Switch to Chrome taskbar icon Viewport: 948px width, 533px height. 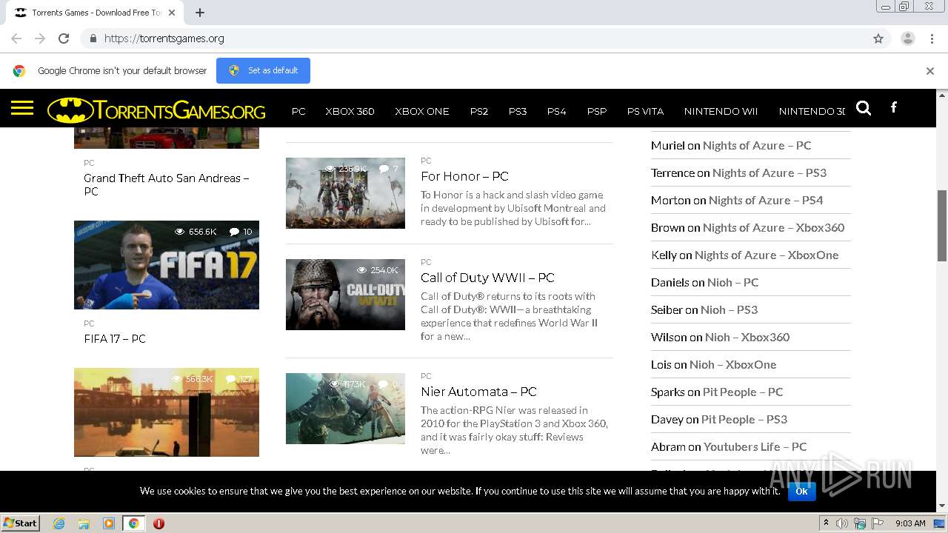[134, 523]
